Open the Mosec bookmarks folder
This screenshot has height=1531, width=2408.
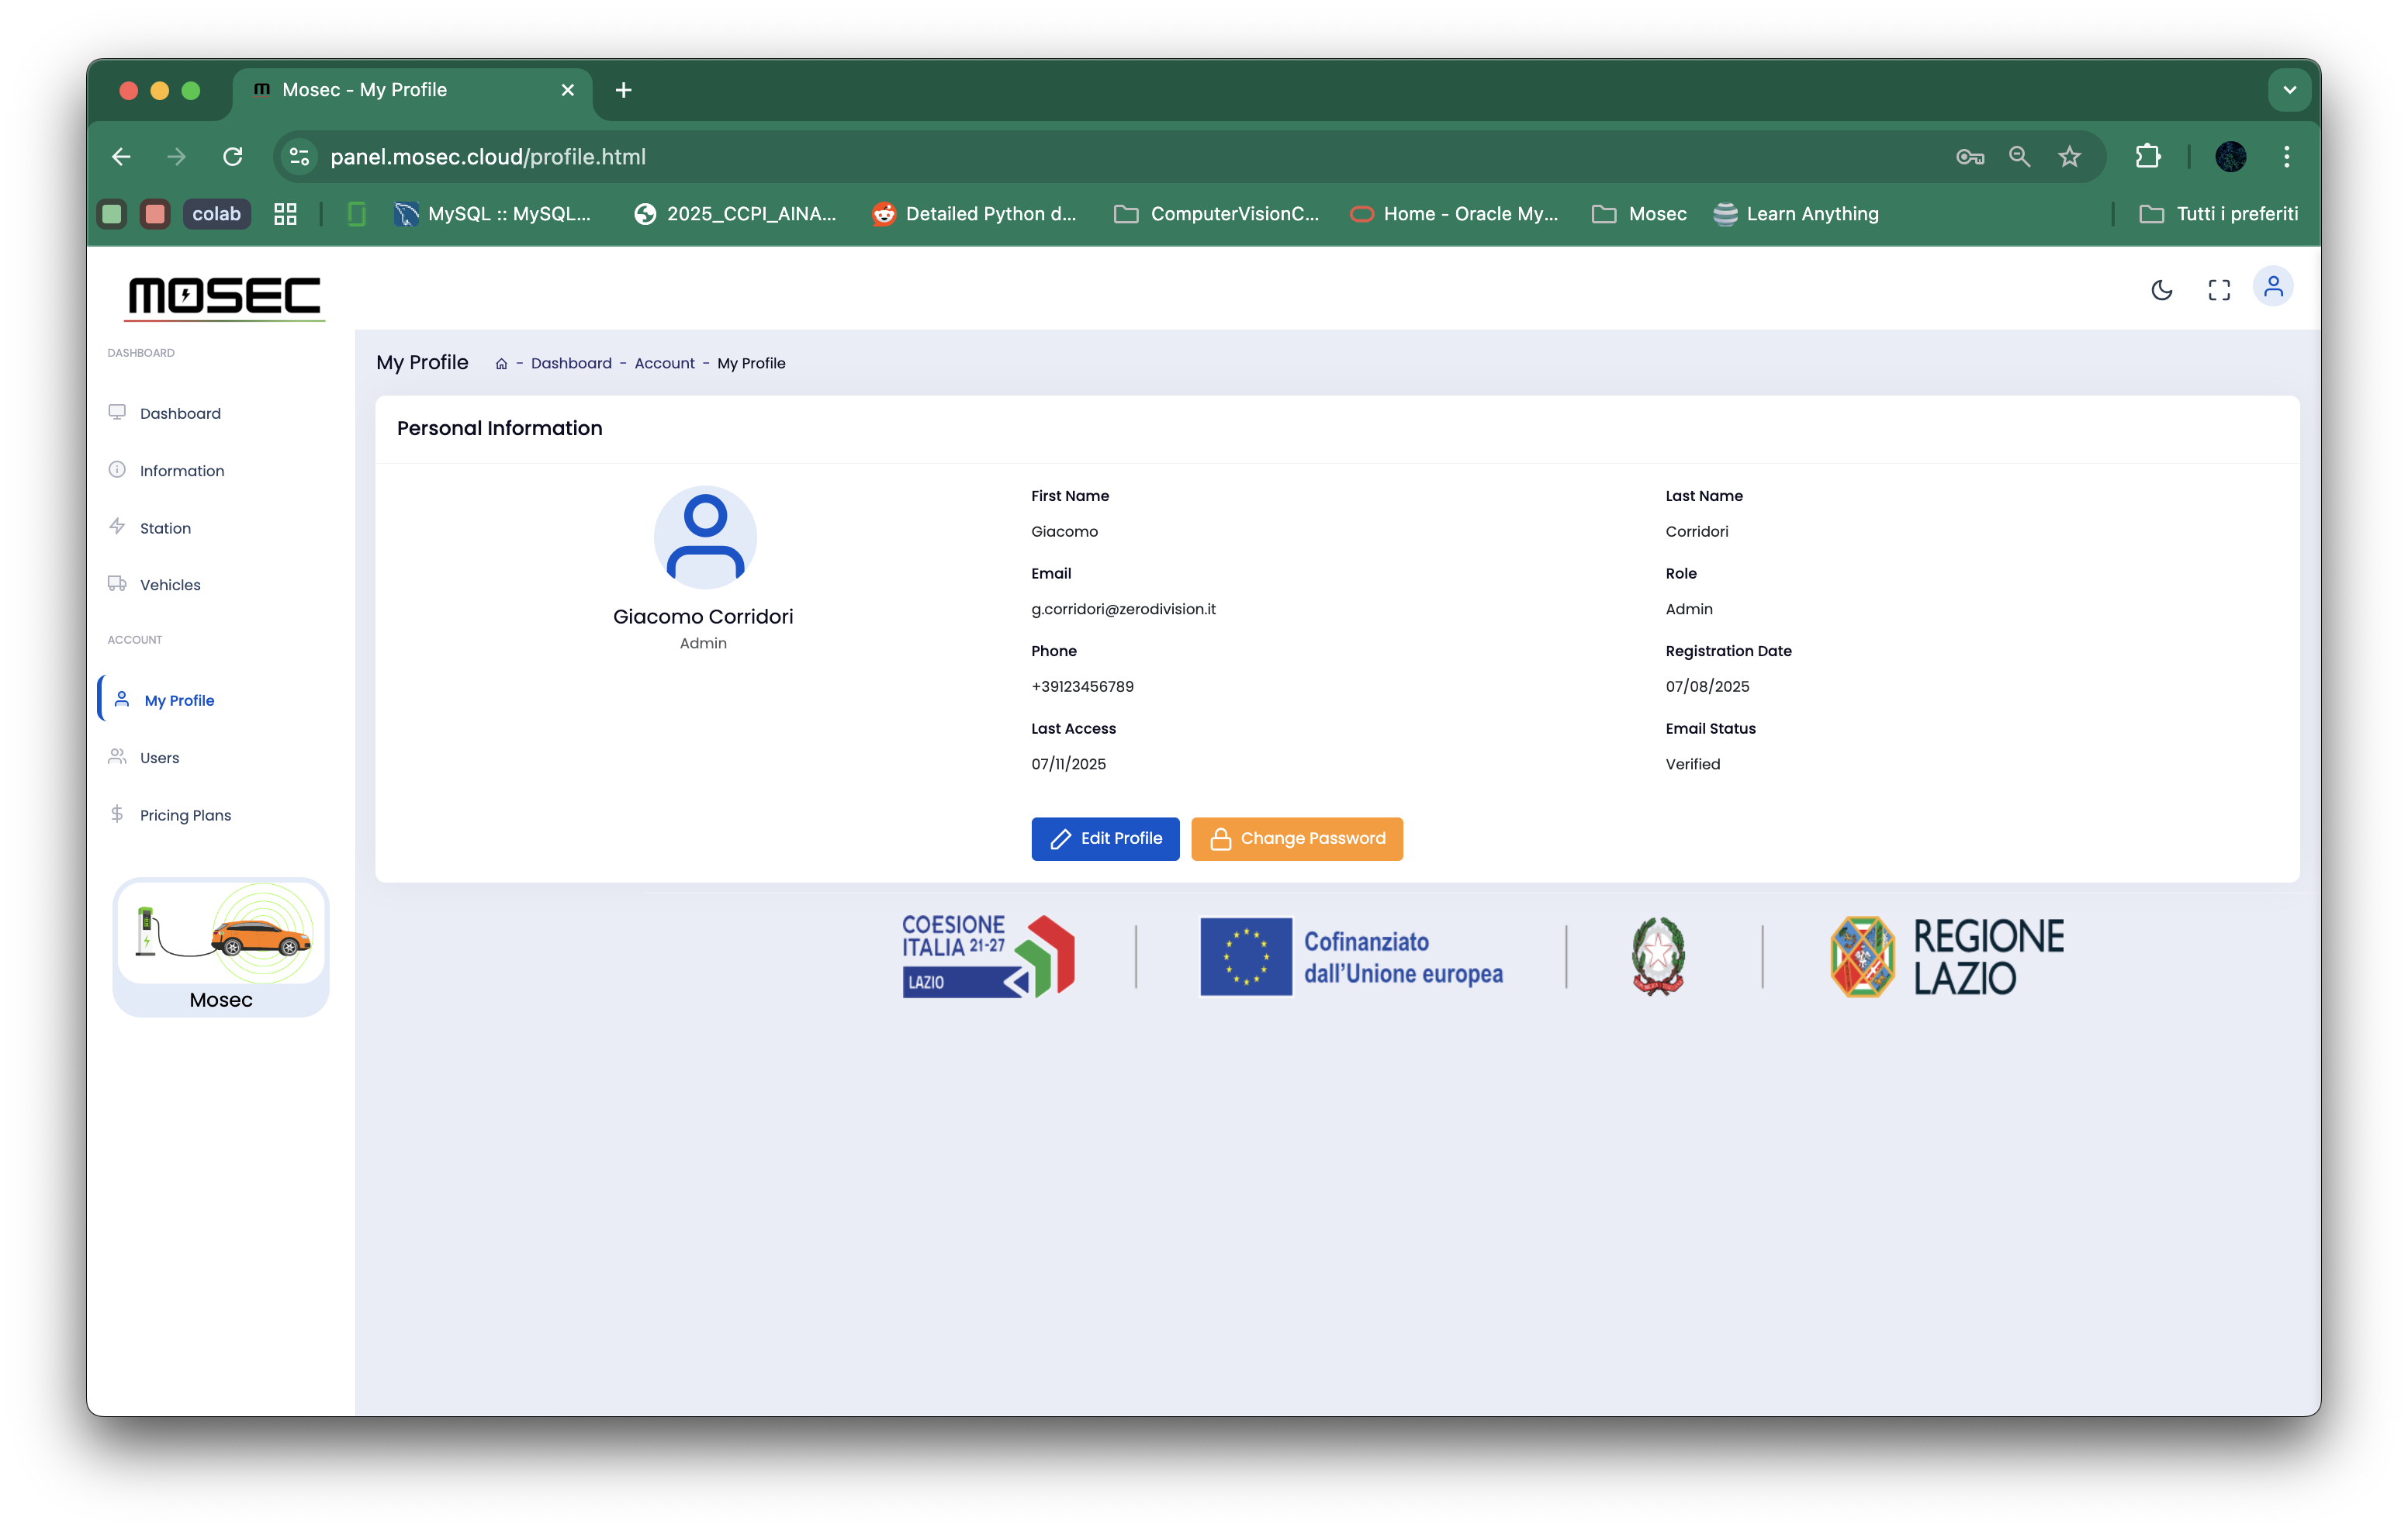[x=1639, y=214]
